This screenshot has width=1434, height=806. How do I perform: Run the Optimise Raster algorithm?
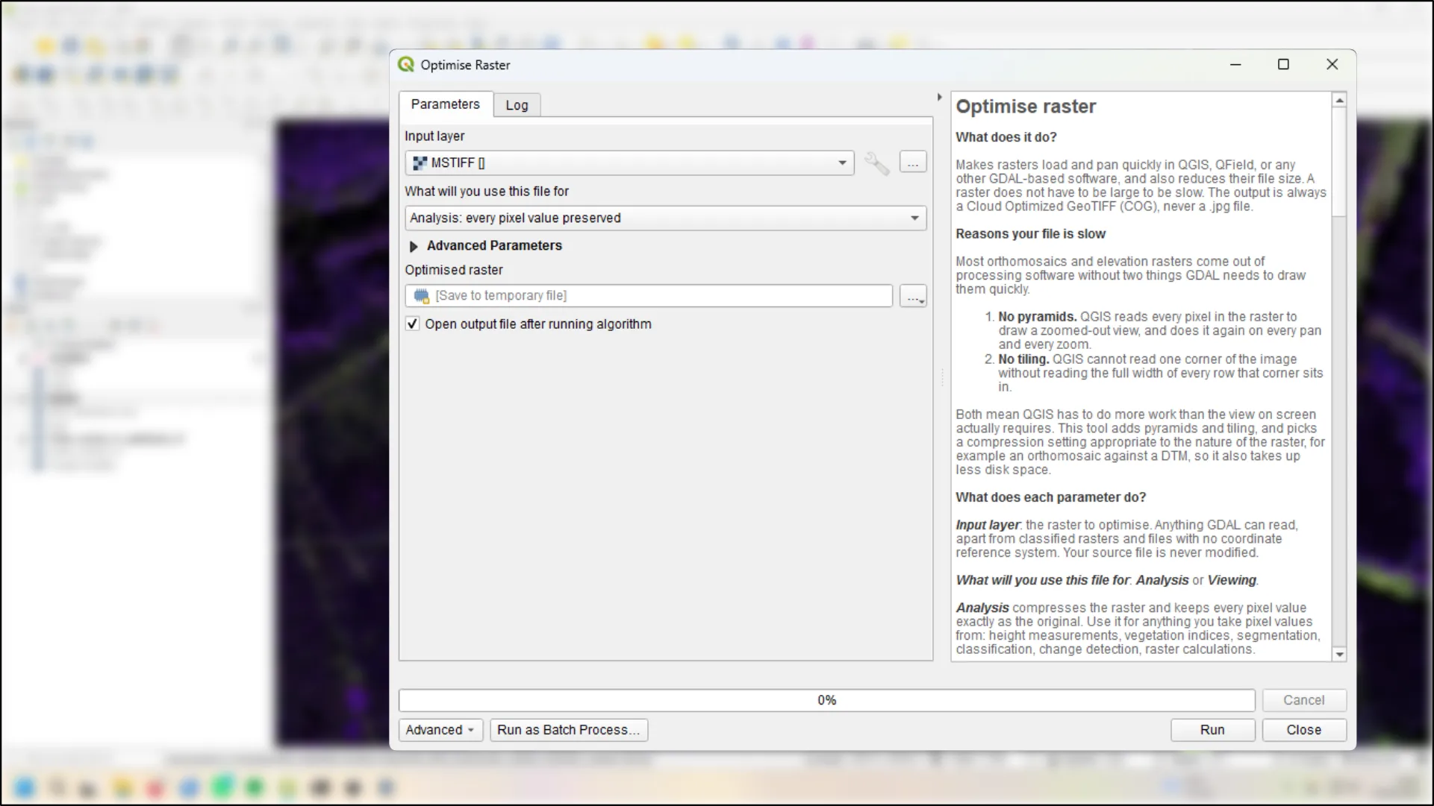coord(1212,730)
